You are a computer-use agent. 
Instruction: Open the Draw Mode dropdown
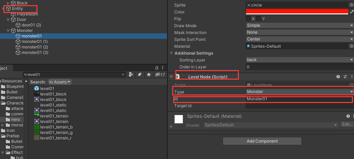click(300, 25)
